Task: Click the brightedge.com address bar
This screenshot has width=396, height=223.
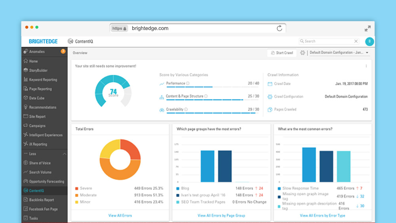Action: (x=198, y=28)
